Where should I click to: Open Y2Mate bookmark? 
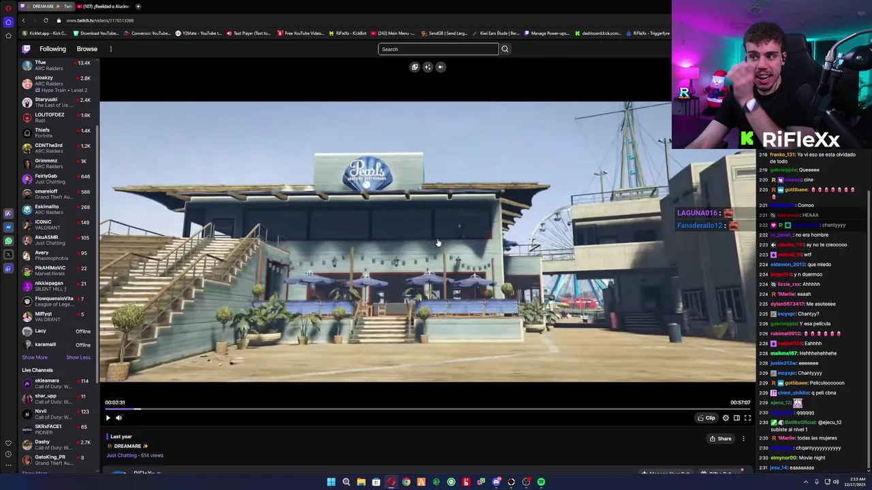198,33
